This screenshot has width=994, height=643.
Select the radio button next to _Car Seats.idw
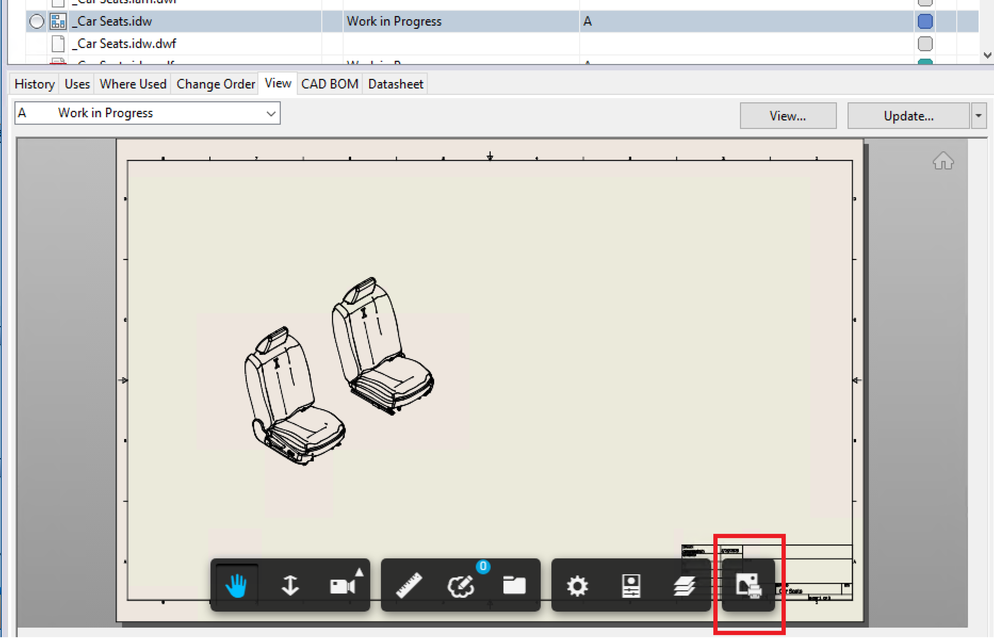[x=36, y=21]
